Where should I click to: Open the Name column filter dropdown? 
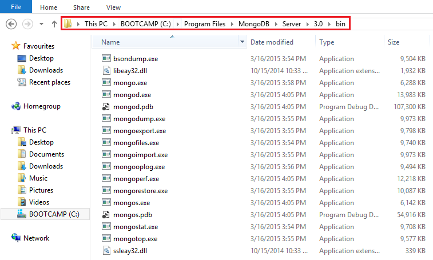tap(243, 42)
